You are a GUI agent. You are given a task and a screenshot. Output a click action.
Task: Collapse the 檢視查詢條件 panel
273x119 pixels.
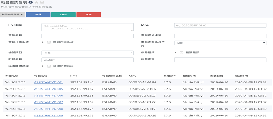tap(12, 14)
